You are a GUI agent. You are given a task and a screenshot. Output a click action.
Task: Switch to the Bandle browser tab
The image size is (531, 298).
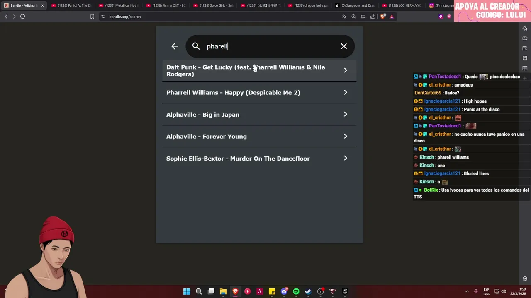click(x=24, y=5)
